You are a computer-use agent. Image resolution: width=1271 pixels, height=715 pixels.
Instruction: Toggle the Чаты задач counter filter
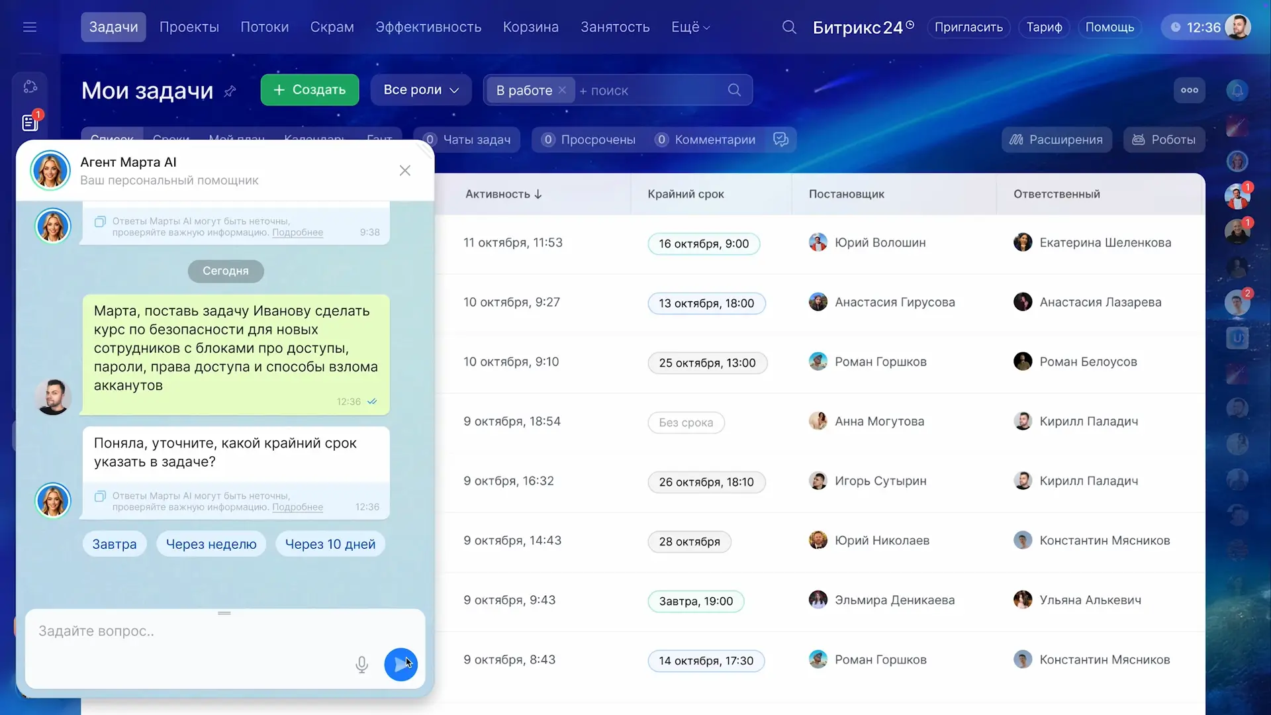pos(467,140)
